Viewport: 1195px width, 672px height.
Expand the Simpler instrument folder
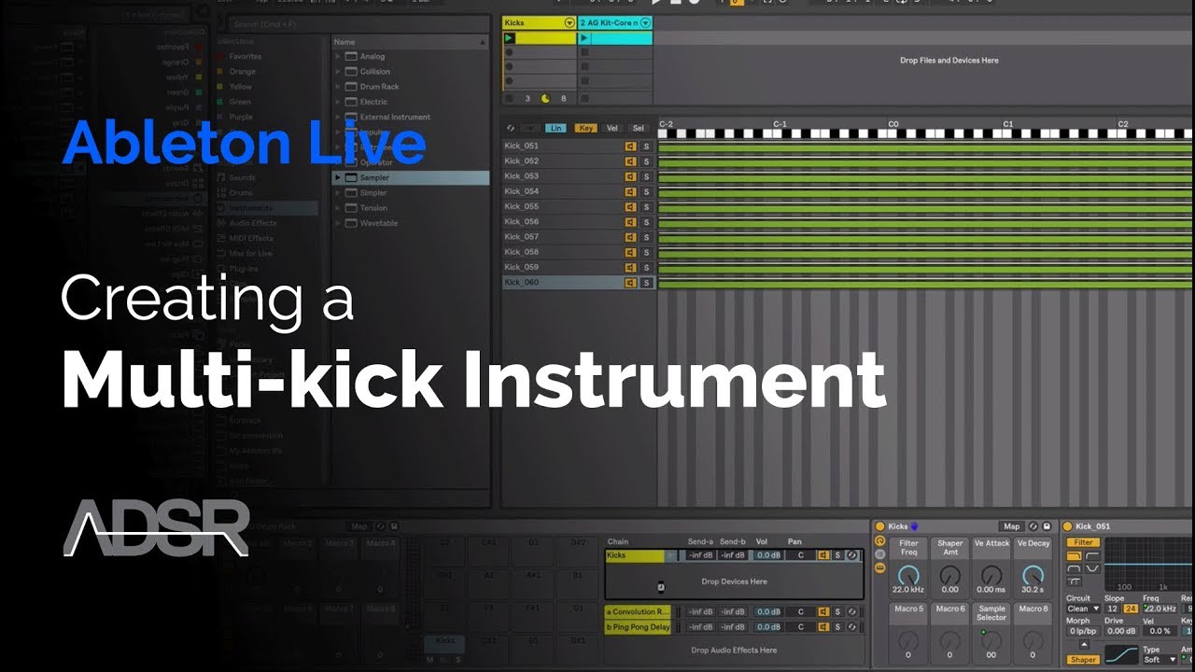tap(338, 192)
